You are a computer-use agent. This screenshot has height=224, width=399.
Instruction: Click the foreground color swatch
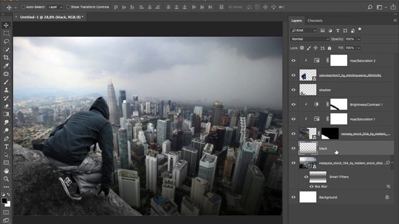(x=4, y=200)
